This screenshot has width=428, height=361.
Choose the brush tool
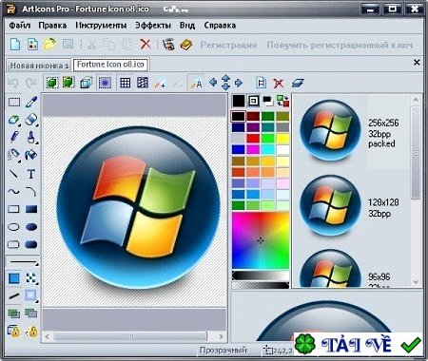31,137
